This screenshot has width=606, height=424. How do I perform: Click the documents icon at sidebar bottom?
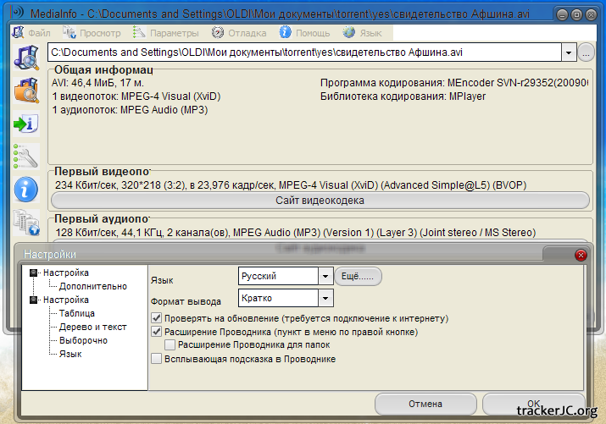[x=26, y=223]
